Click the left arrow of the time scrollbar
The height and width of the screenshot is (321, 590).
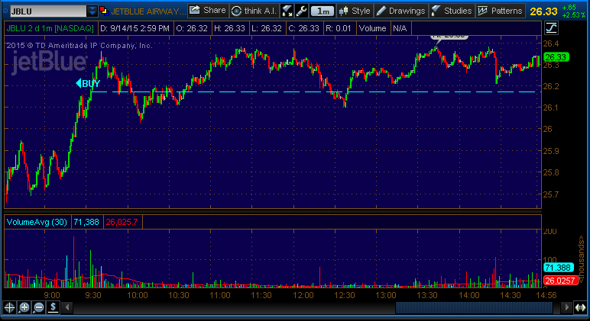[x=69, y=307]
